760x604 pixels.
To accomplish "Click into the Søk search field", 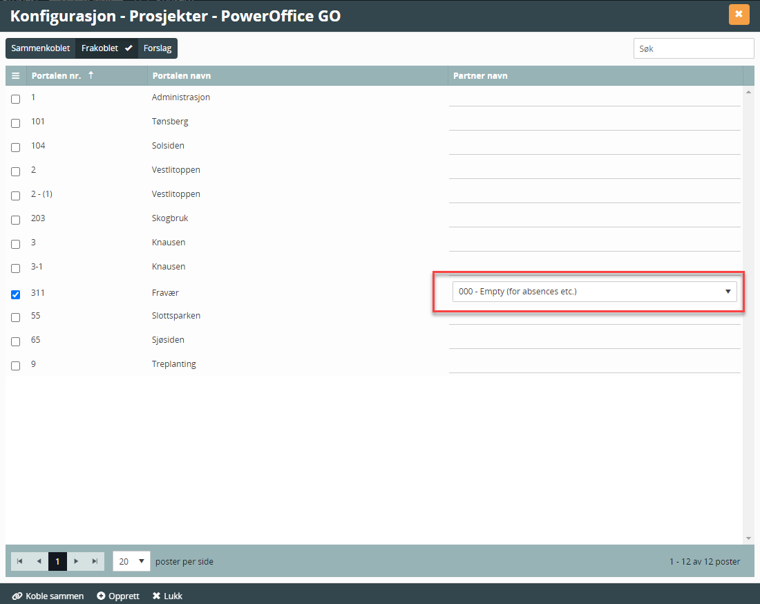I will tap(693, 48).
